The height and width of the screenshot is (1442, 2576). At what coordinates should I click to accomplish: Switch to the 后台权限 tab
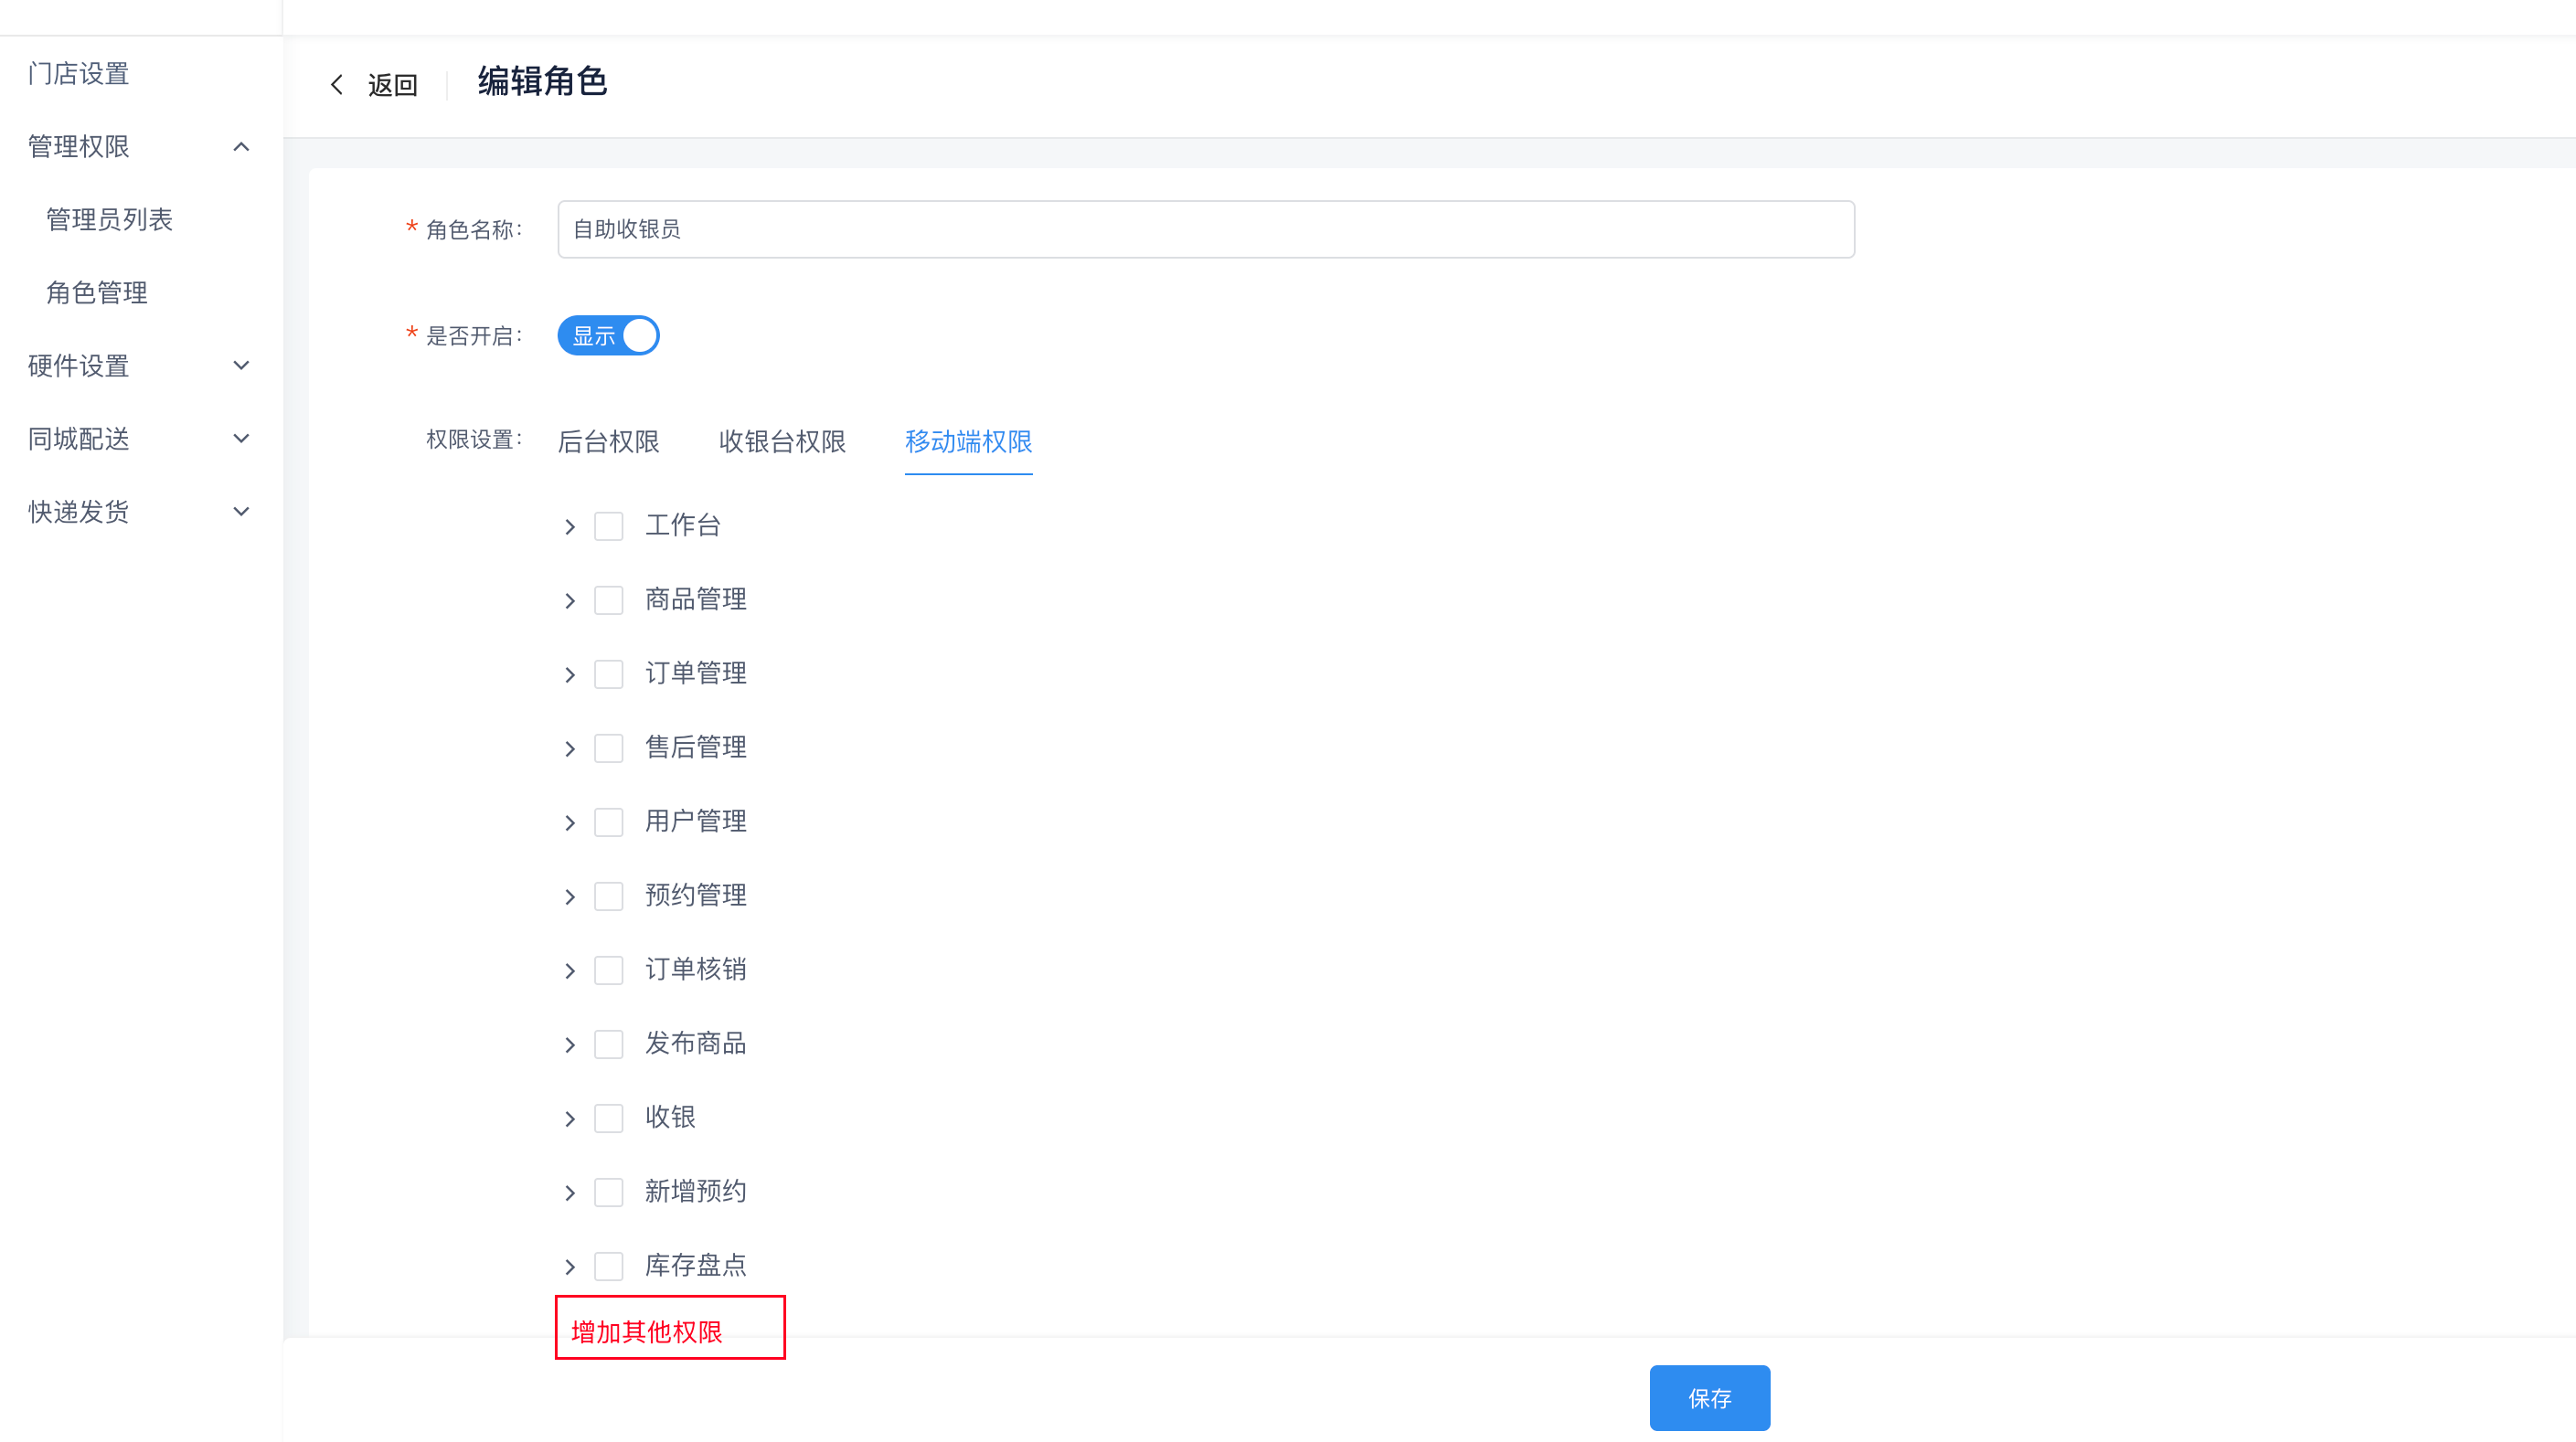click(608, 441)
